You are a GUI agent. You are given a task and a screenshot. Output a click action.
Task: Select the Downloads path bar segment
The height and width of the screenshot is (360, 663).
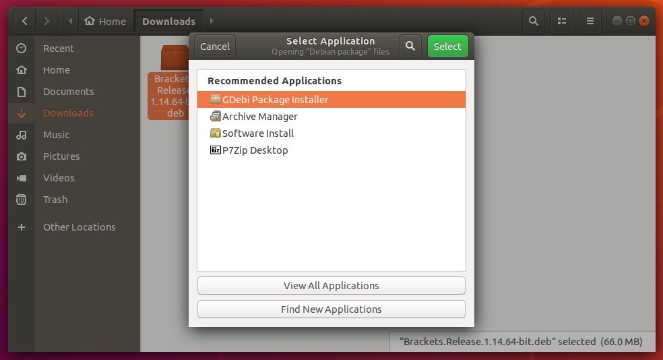coord(168,21)
